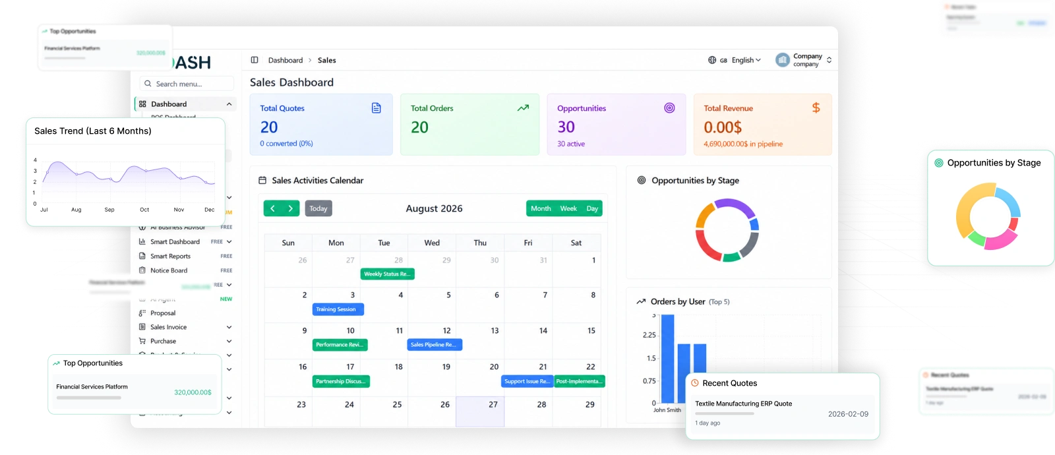
Task: Open Smart Reports menu item
Action: 170,256
